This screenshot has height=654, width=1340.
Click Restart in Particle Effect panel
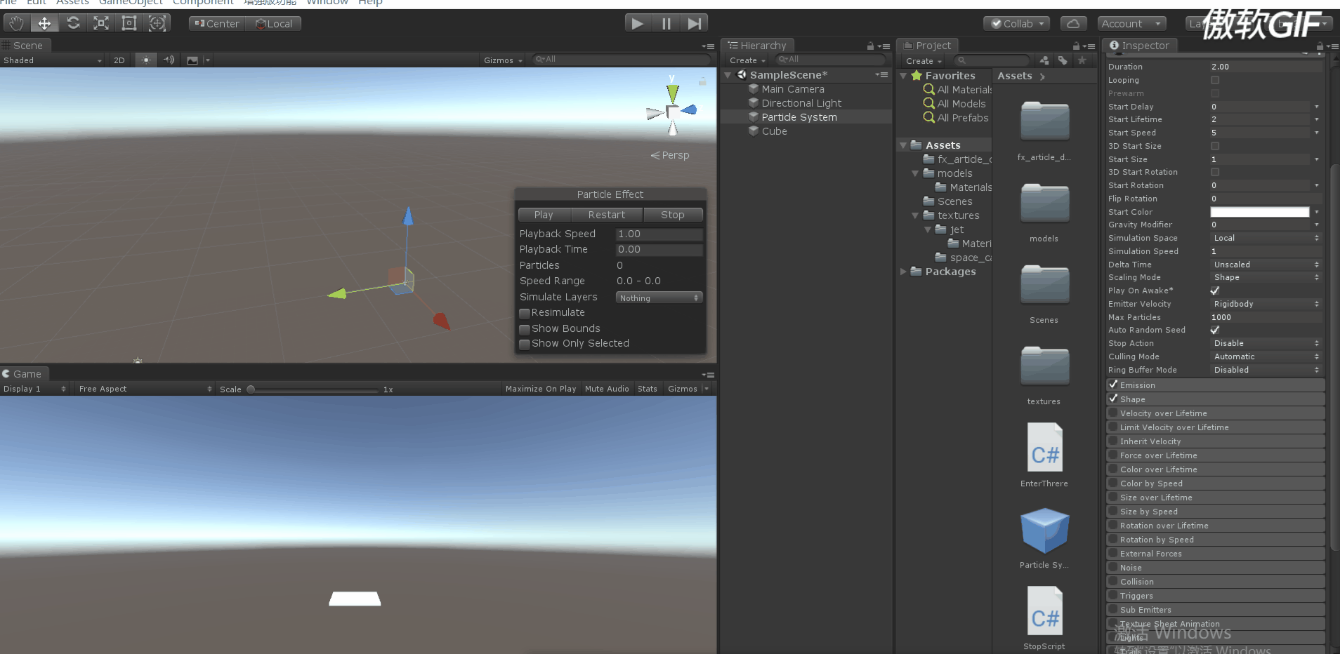(x=606, y=215)
